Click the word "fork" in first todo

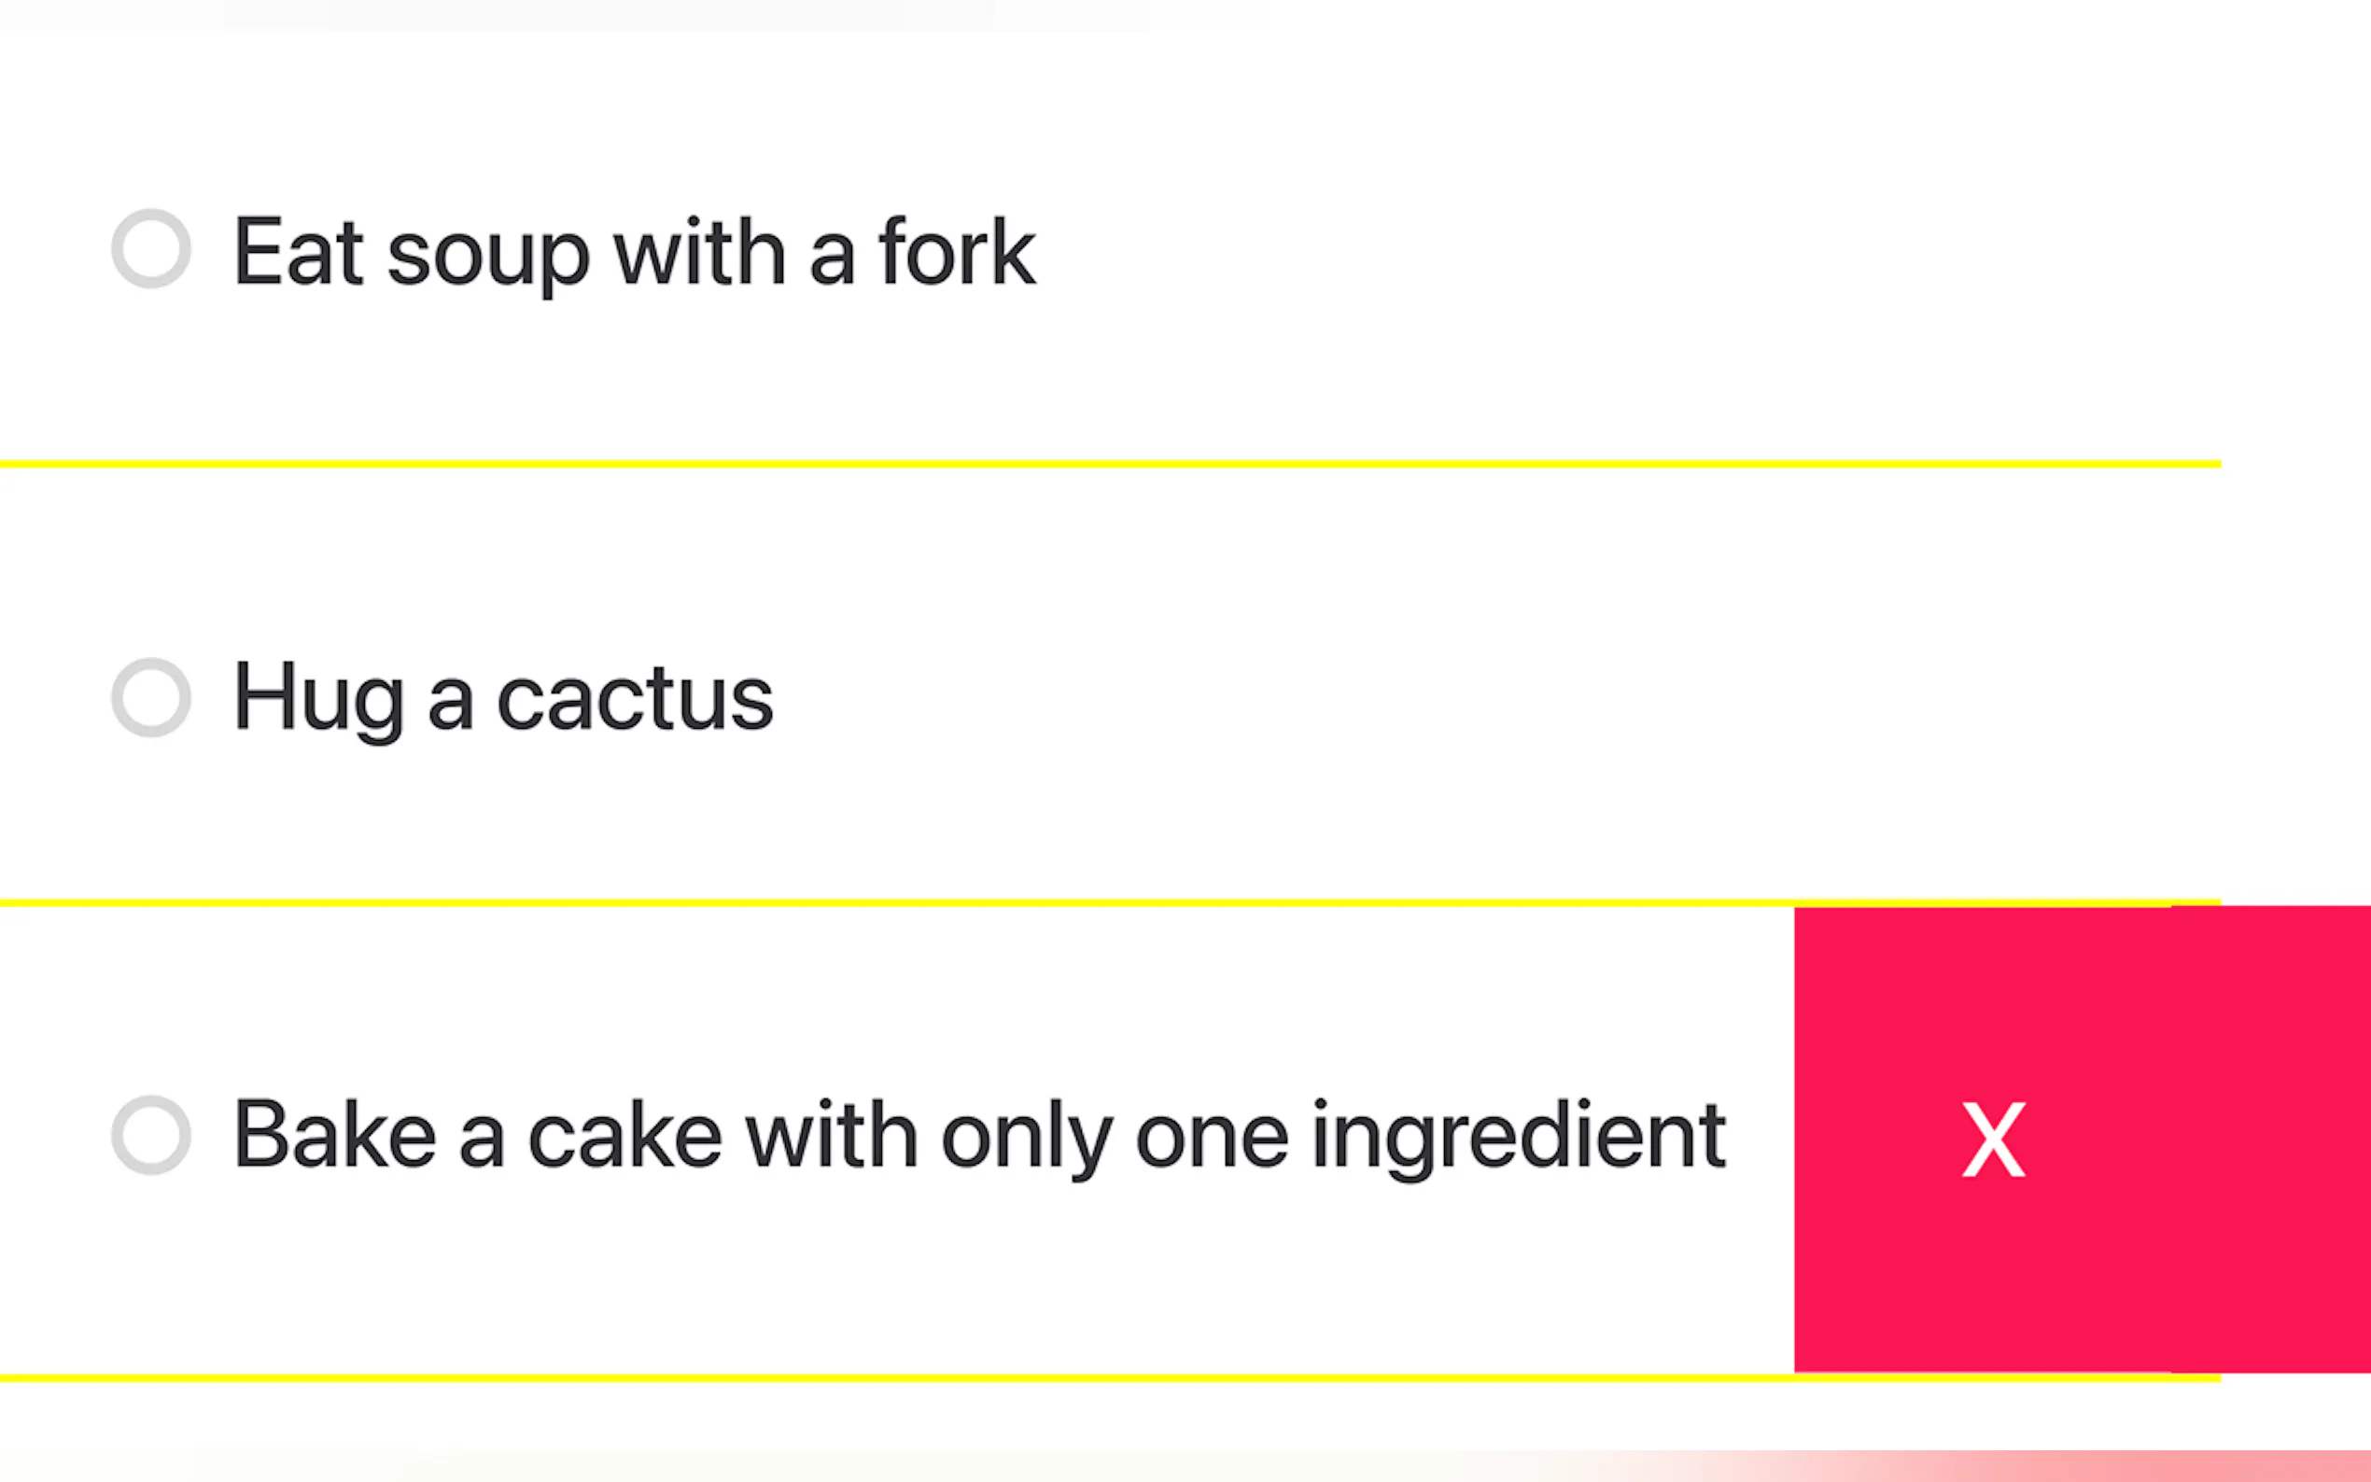pos(956,253)
